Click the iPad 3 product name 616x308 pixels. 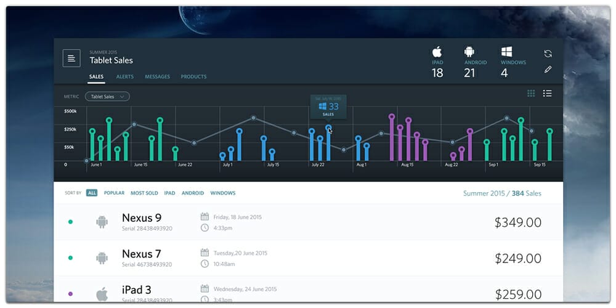tap(137, 290)
